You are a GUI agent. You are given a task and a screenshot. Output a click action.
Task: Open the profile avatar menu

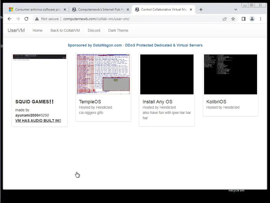pyautogui.click(x=252, y=19)
